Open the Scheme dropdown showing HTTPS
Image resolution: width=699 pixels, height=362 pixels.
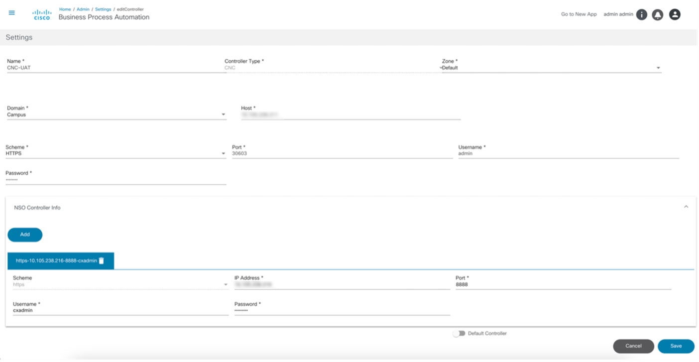pyautogui.click(x=116, y=153)
